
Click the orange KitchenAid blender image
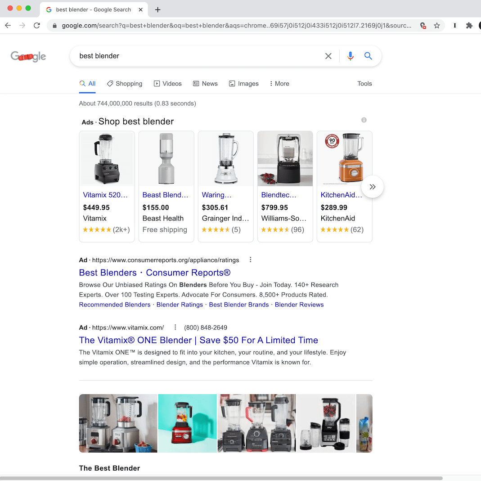coord(345,159)
